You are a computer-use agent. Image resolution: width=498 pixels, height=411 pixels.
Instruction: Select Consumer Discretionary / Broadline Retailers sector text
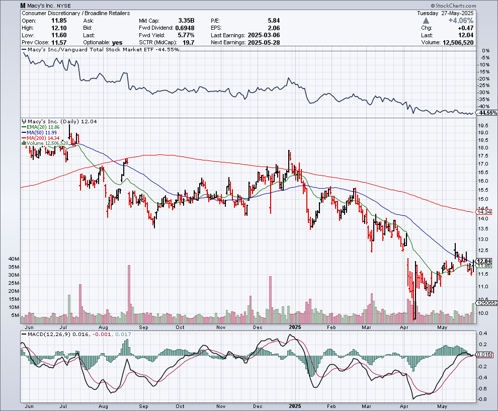coord(75,14)
